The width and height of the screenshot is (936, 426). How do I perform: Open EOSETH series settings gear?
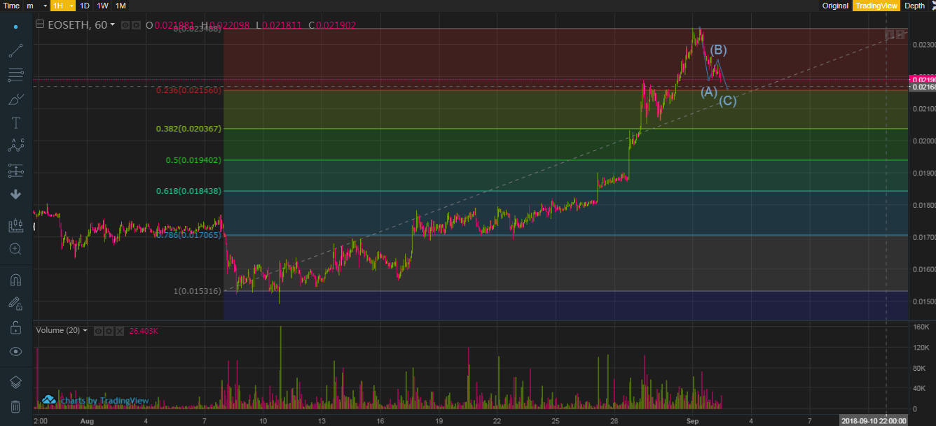coord(136,25)
